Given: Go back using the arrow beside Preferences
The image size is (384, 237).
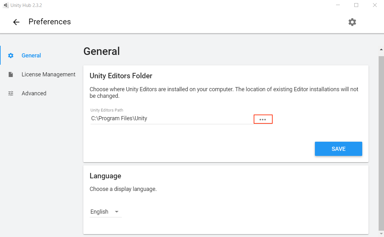Looking at the screenshot, I should 16,22.
